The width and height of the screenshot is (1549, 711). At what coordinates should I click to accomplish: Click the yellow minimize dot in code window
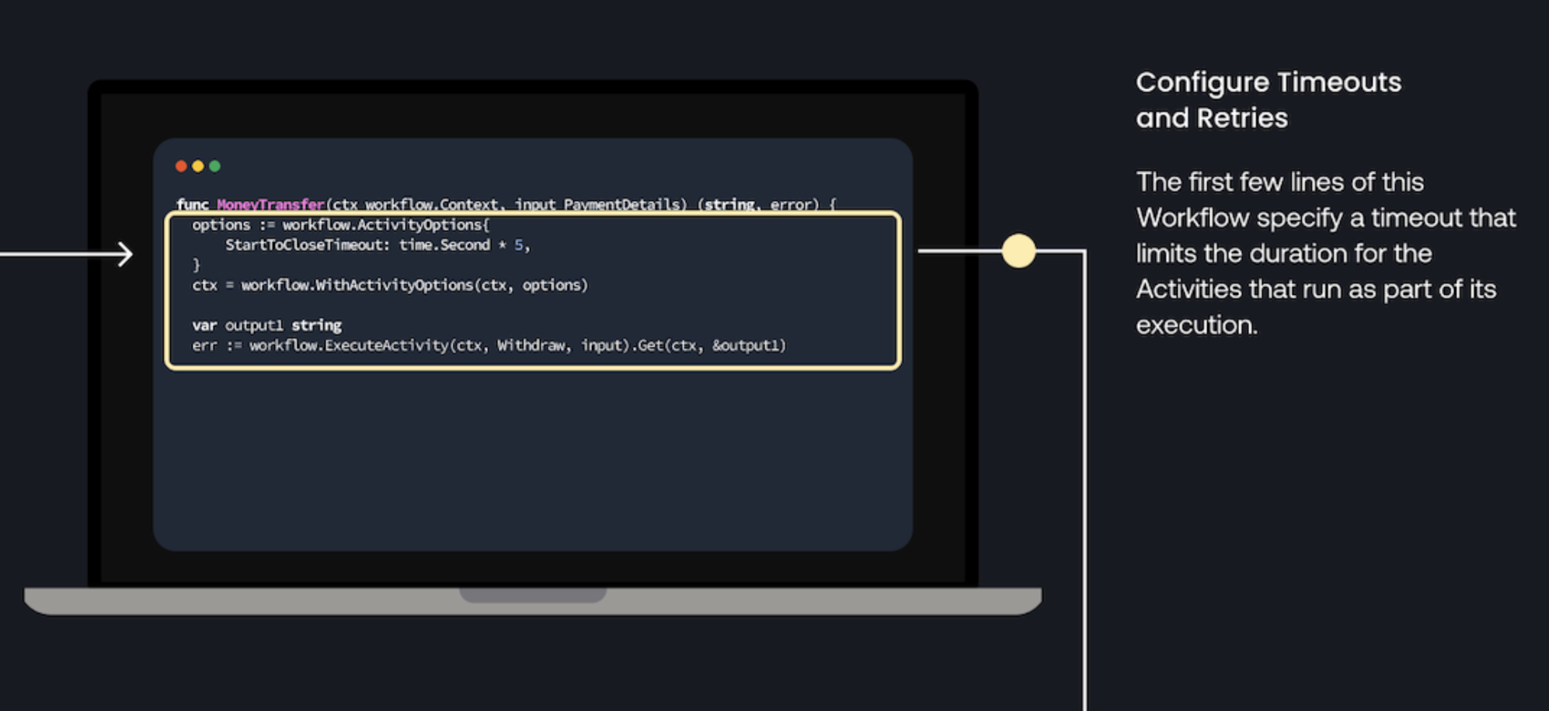coord(198,166)
